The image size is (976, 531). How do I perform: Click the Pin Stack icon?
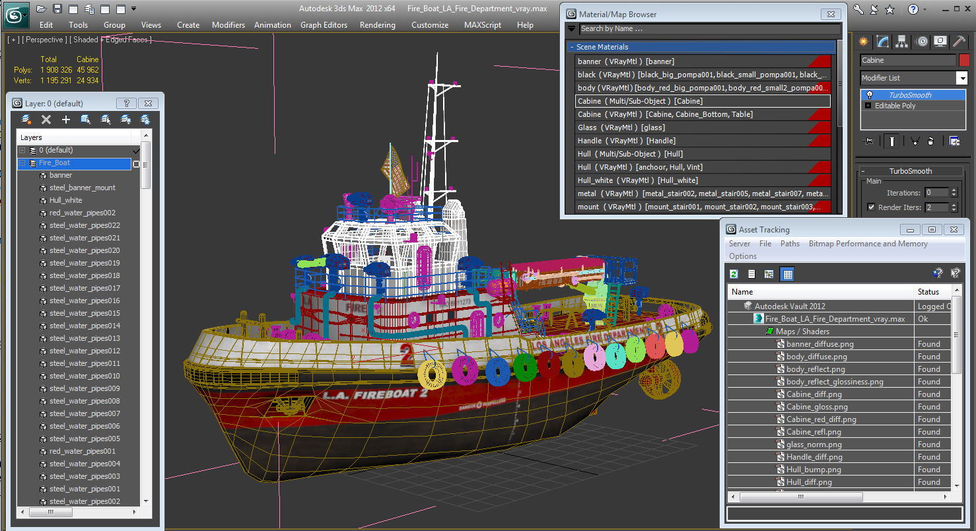point(868,141)
